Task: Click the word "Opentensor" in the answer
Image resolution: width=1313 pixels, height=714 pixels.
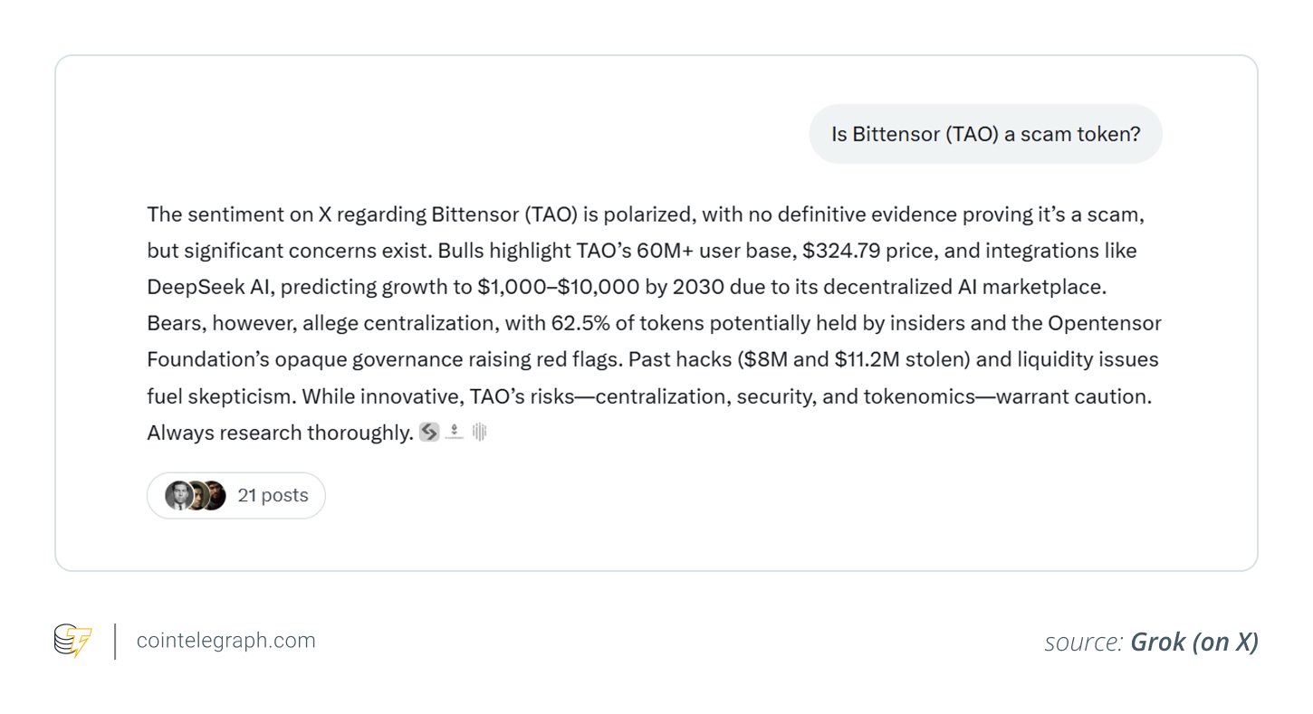Action: (1105, 323)
